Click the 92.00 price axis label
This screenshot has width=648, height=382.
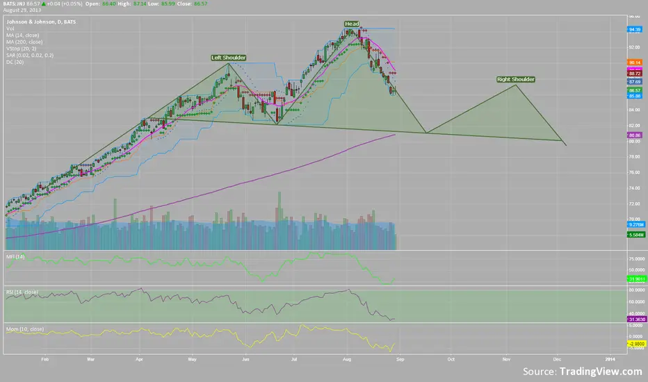tap(634, 47)
